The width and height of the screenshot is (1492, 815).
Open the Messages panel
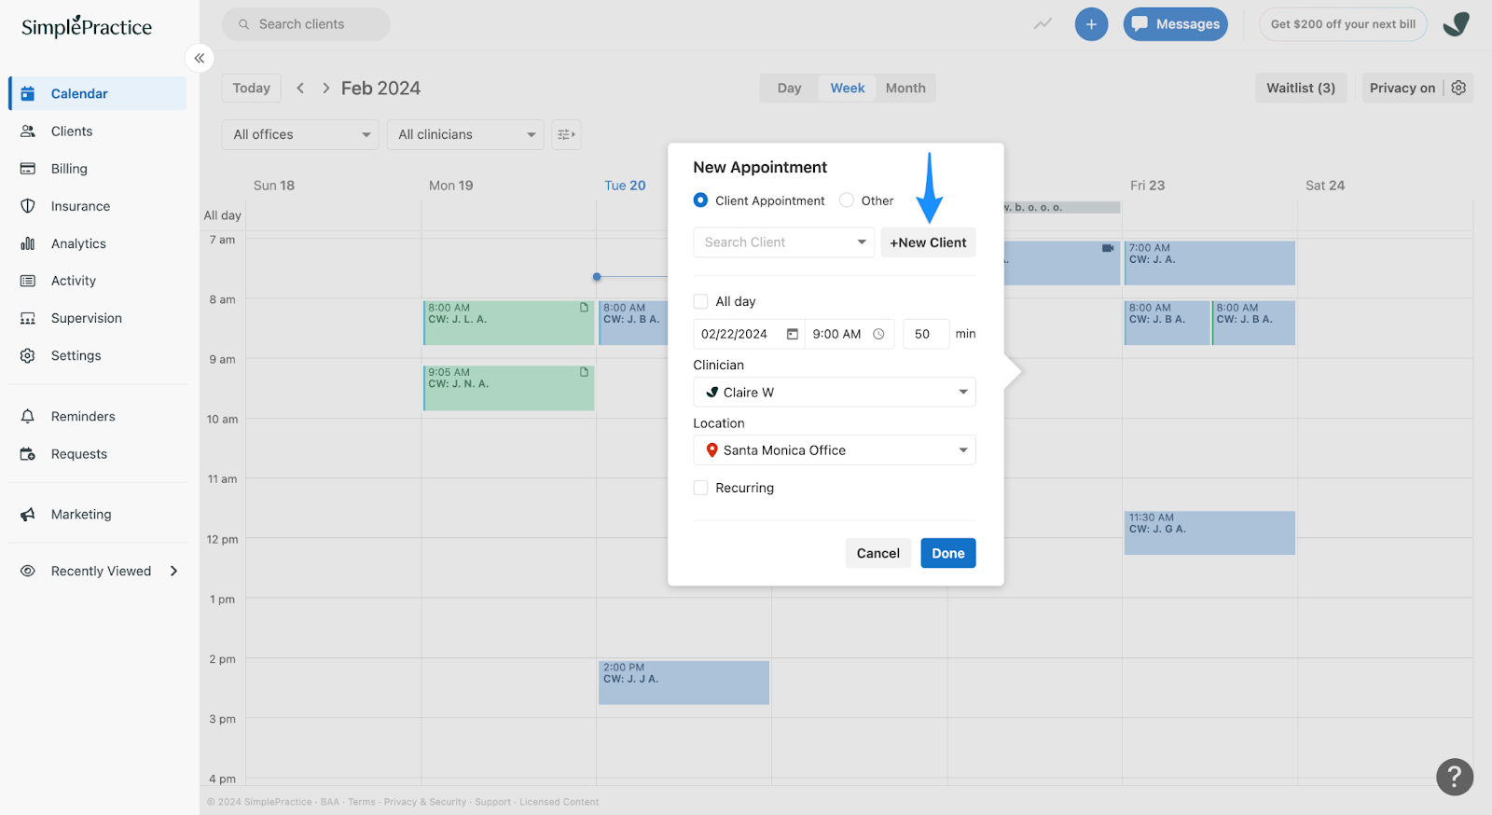click(1175, 23)
